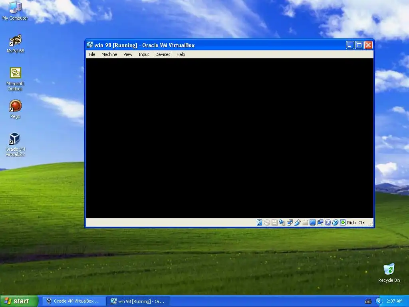Expand hidden tray icons arrow
Screen dimensions: 409x307
pyautogui.click(x=379, y=301)
